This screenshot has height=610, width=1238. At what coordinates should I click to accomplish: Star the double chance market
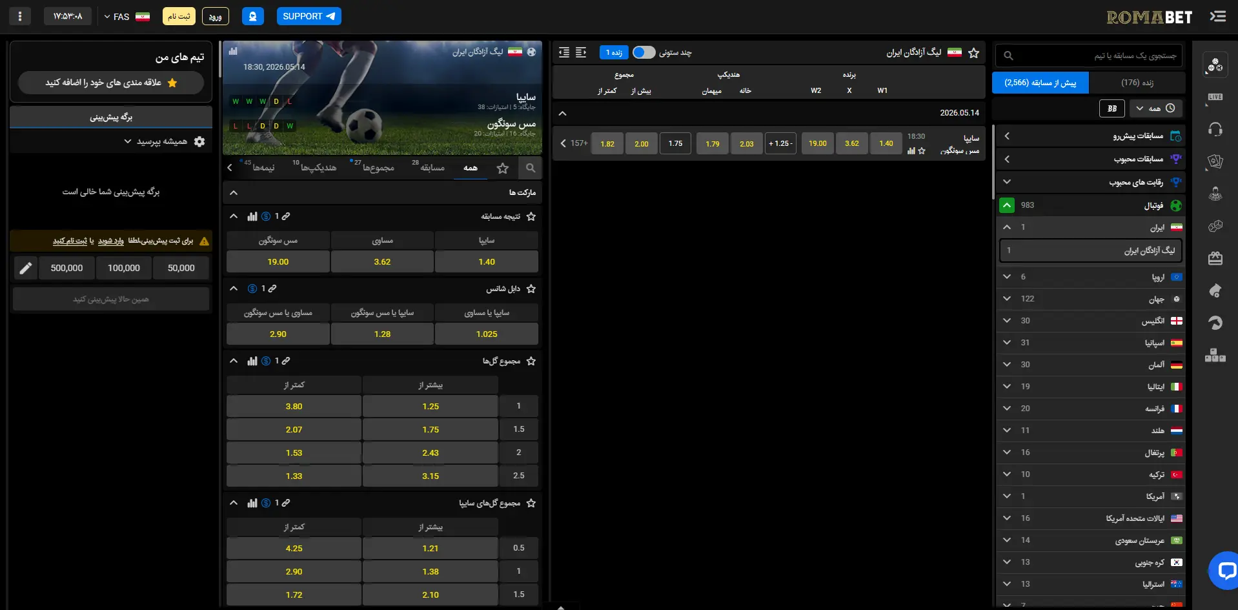[531, 289]
